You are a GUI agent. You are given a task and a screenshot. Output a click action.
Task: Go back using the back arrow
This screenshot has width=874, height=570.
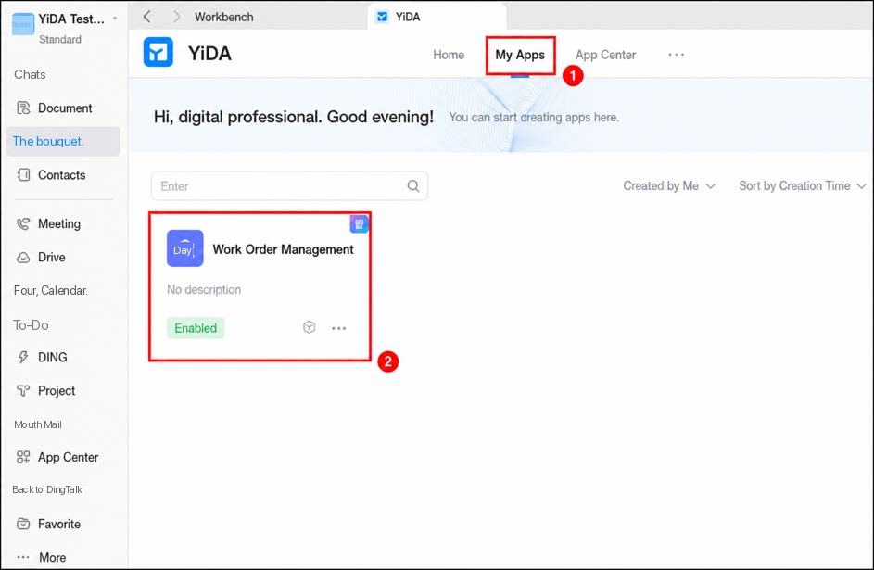point(147,17)
